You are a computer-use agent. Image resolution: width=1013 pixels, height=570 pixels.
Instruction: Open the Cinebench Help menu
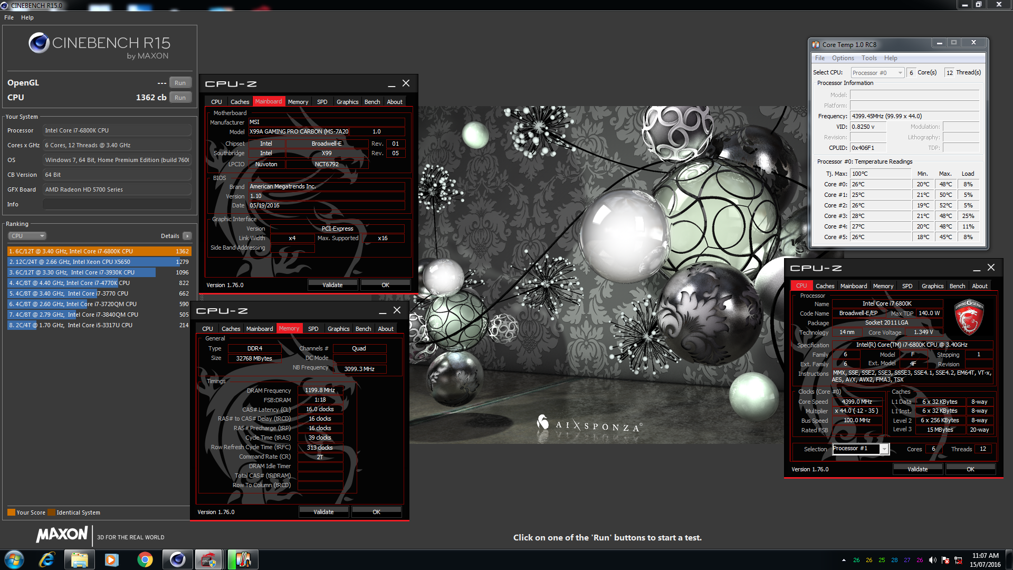pos(27,17)
